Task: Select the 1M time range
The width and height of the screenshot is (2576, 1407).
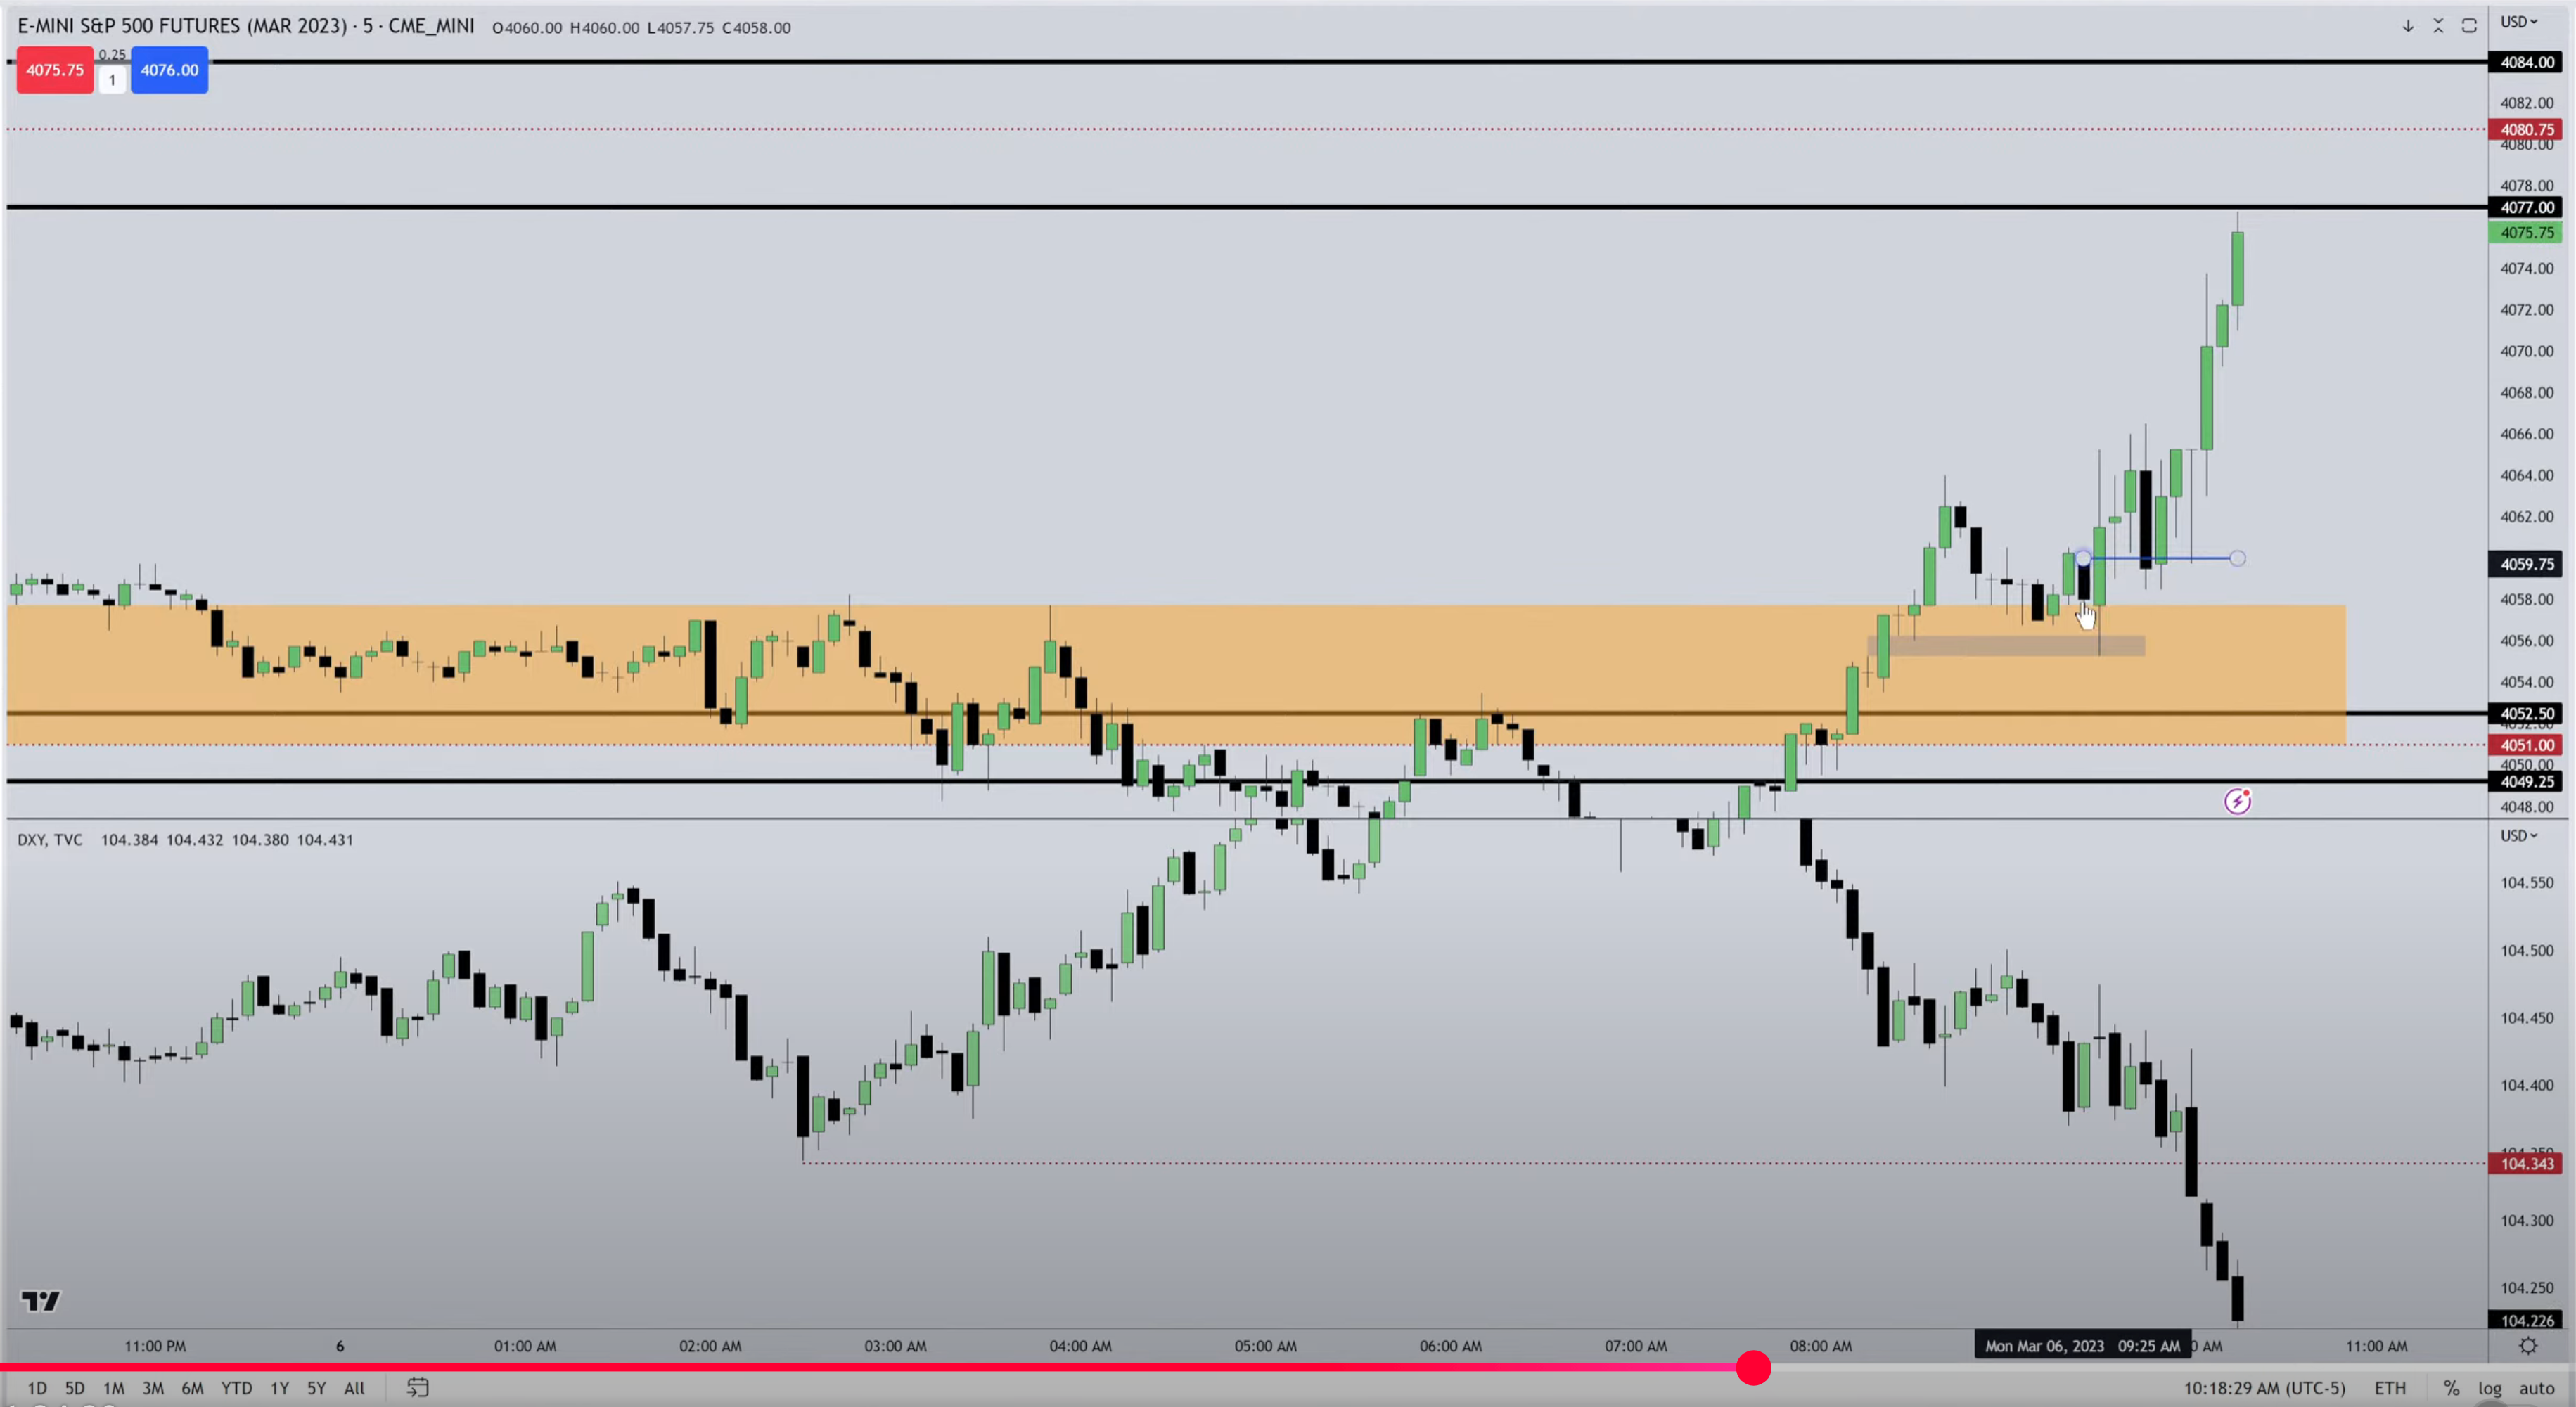Action: click(x=114, y=1388)
